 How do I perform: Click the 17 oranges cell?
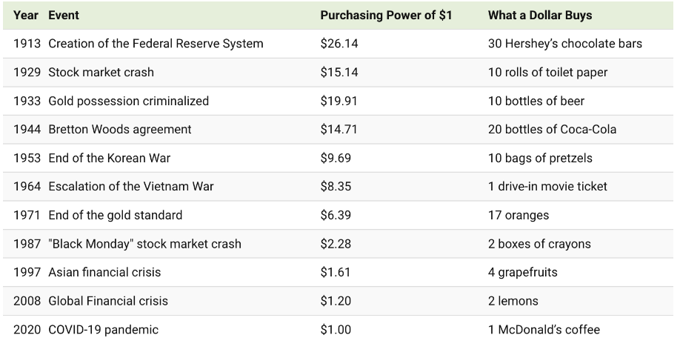click(x=519, y=216)
